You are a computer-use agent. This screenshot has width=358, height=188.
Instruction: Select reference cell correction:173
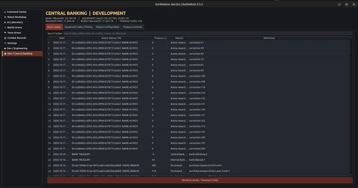197,126
